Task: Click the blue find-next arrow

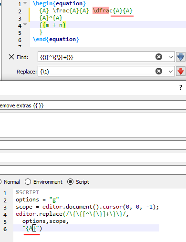Action: [181, 57]
